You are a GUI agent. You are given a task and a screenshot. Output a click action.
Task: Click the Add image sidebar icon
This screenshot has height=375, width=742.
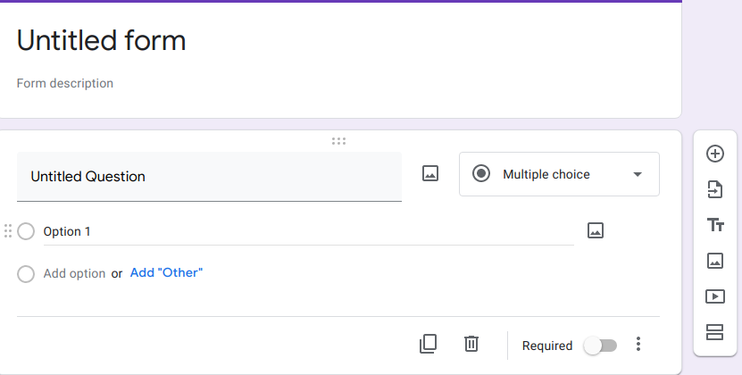point(714,261)
